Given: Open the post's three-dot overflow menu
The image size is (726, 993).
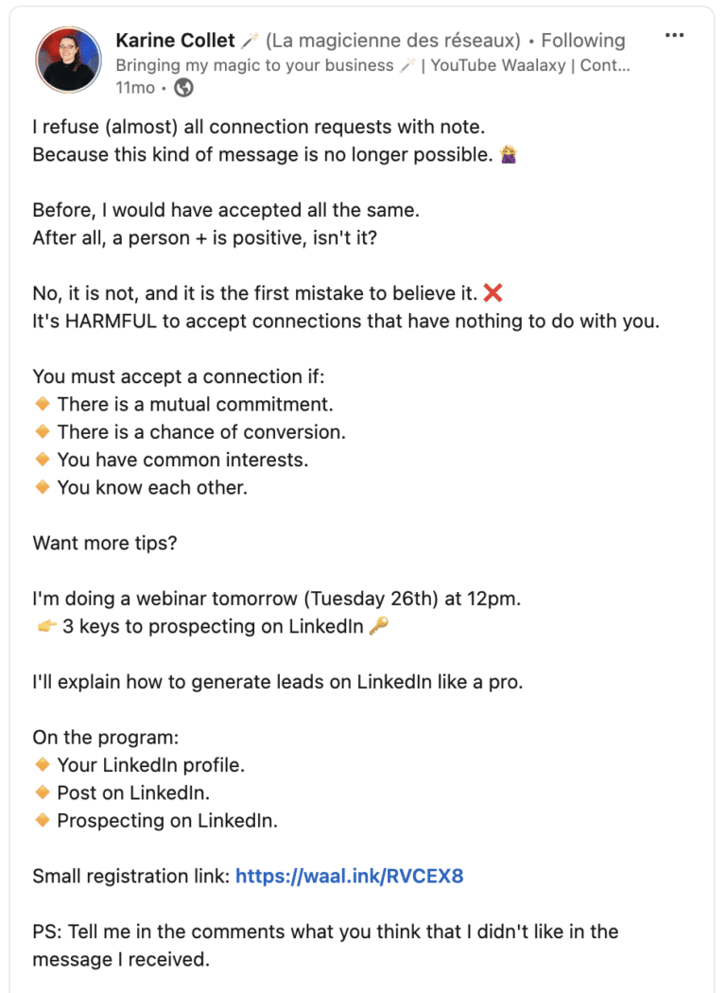Looking at the screenshot, I should [675, 34].
